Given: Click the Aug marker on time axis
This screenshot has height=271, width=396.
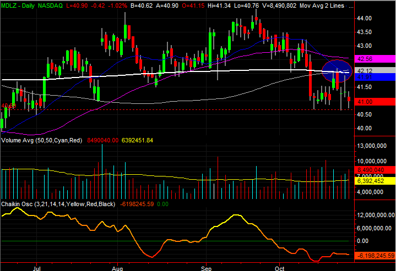Looking at the screenshot, I should click(x=117, y=267).
